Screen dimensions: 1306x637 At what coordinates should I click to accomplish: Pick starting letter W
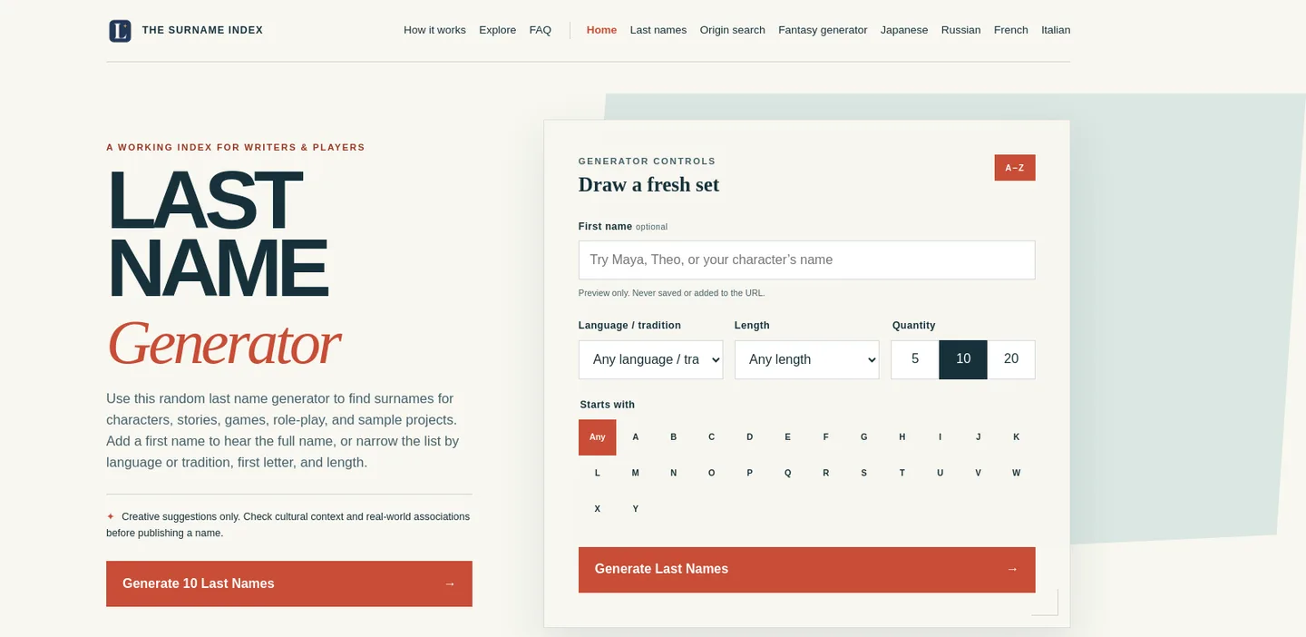point(1017,473)
